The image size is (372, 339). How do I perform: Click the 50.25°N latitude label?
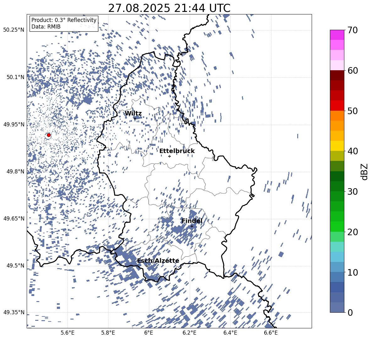[x=14, y=30]
